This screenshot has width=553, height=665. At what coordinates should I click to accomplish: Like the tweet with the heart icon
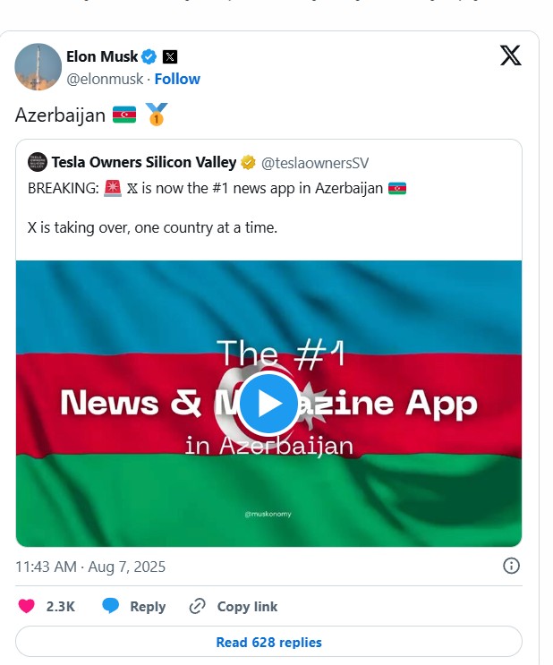[27, 606]
